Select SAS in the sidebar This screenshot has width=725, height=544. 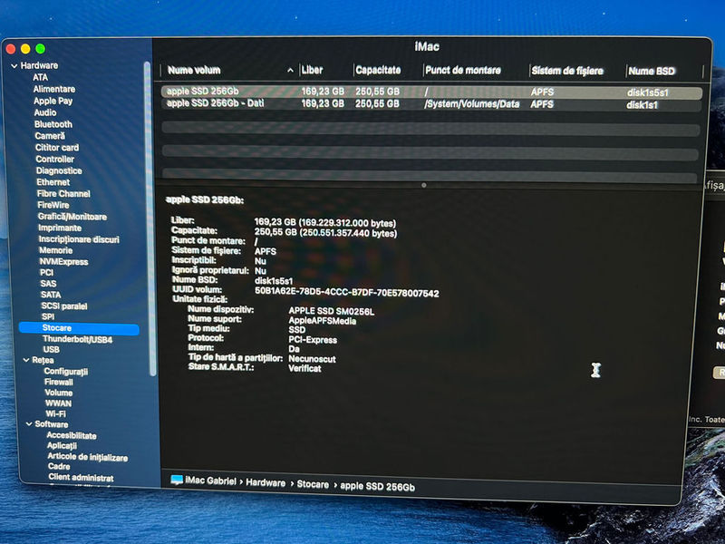pos(48,284)
